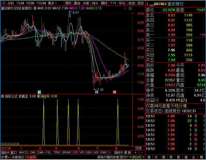Image resolution: width=206 pixels, height=160 pixels.
Task: Switch indicator to TRIX
Action: pos(57,153)
